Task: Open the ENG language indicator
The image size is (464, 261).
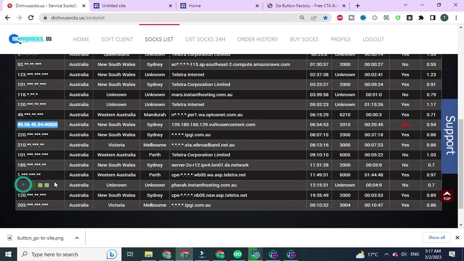Action: 415,254
